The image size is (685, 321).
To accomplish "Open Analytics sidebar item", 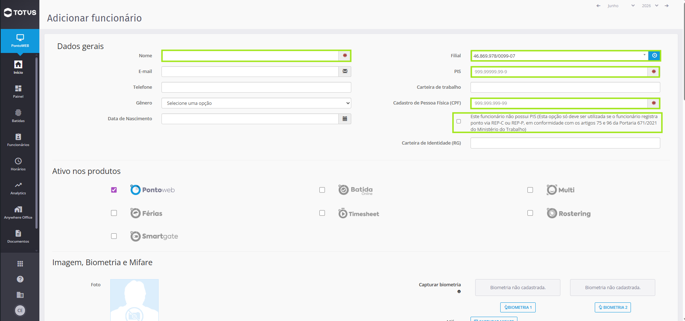I will [18, 188].
